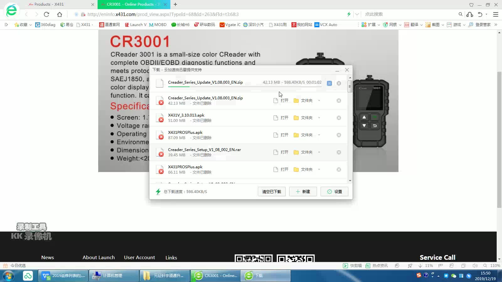Screen dimensions: 502x282
Task: Open 今日优选 in the status bar
Action: pos(15,265)
